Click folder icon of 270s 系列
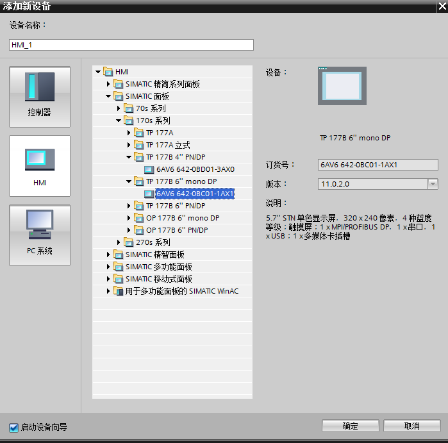This screenshot has width=448, height=443. (129, 242)
